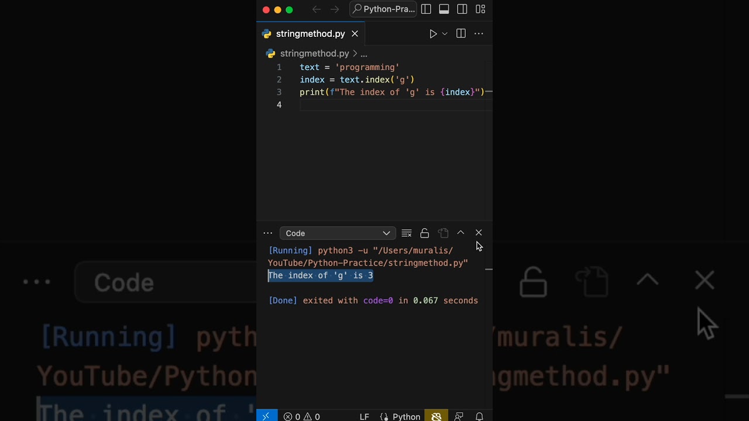Show errors and warnings count
This screenshot has height=421, width=749.
tap(302, 416)
